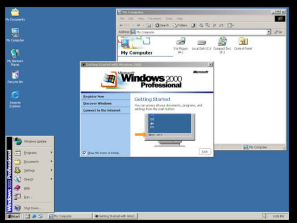Click the Show Desktop quick launch icon
Viewport: 297px width, 223px height.
click(28, 216)
